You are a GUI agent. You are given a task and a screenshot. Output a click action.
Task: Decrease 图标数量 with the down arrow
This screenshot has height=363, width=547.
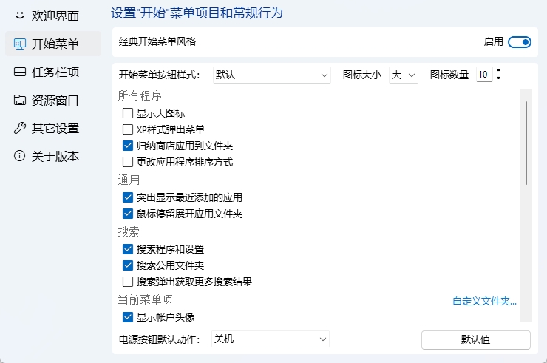tap(499, 78)
